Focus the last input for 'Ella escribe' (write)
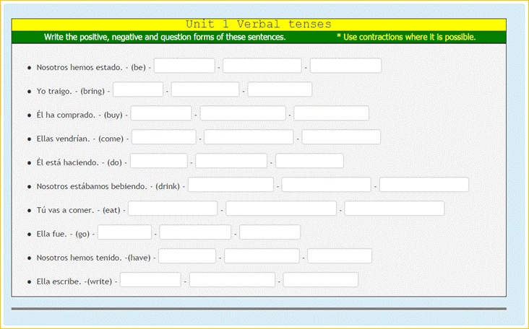Viewport: 529px width, 329px height. click(x=320, y=281)
